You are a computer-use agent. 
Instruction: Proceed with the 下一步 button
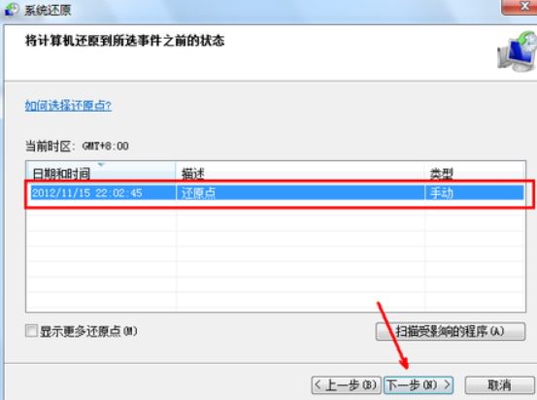[x=419, y=385]
